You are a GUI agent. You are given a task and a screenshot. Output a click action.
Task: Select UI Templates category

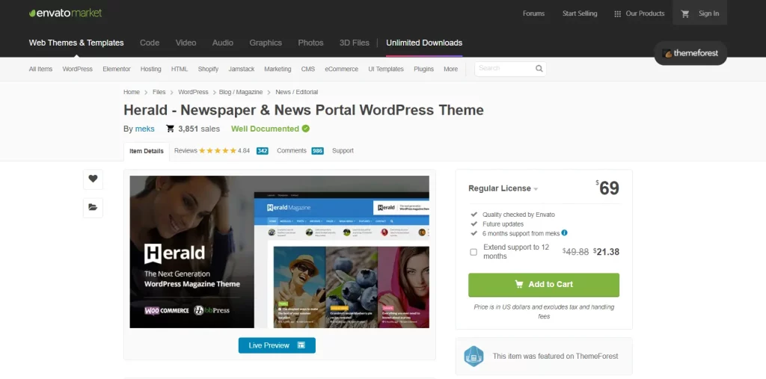click(x=386, y=70)
